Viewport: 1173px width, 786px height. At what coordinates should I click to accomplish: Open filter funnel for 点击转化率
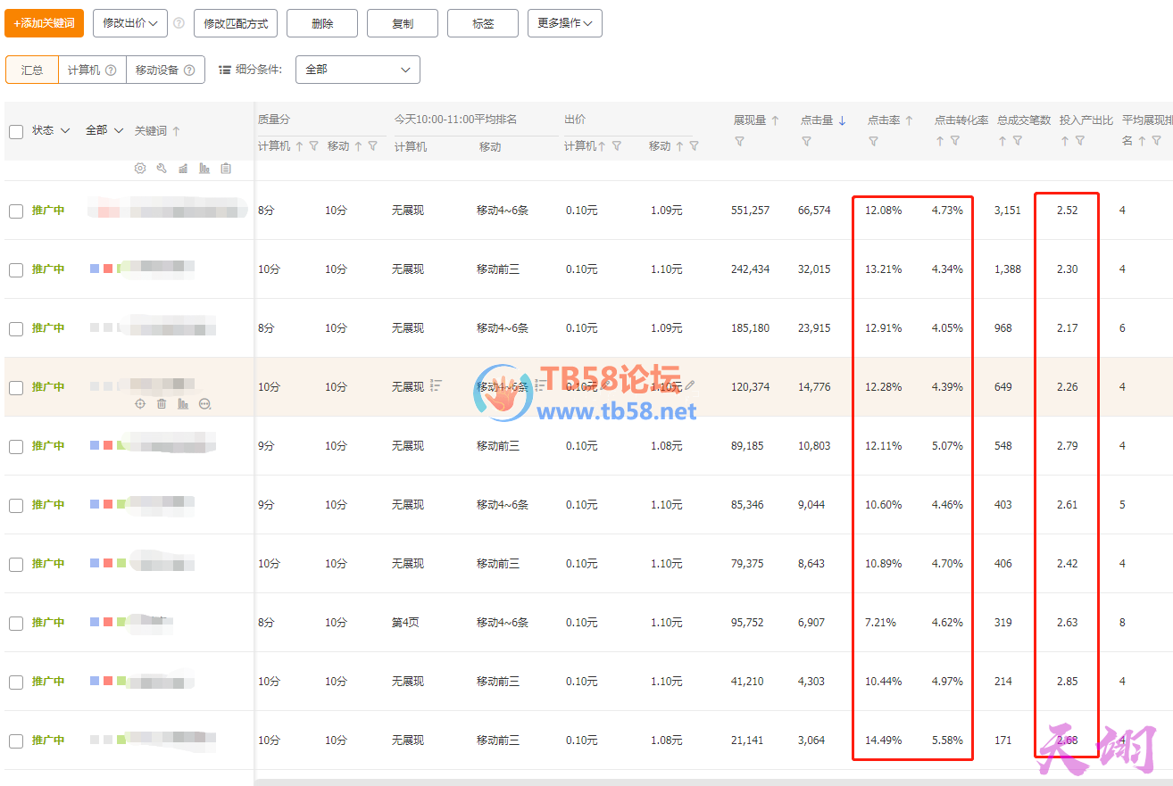[x=955, y=140]
